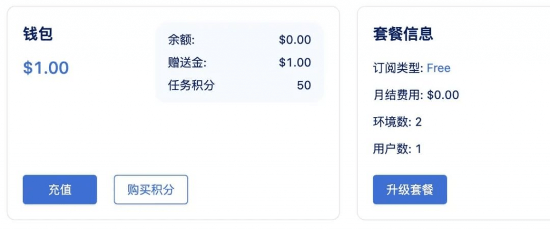Select the 50 task points value
This screenshot has height=230, width=550.
tap(303, 85)
